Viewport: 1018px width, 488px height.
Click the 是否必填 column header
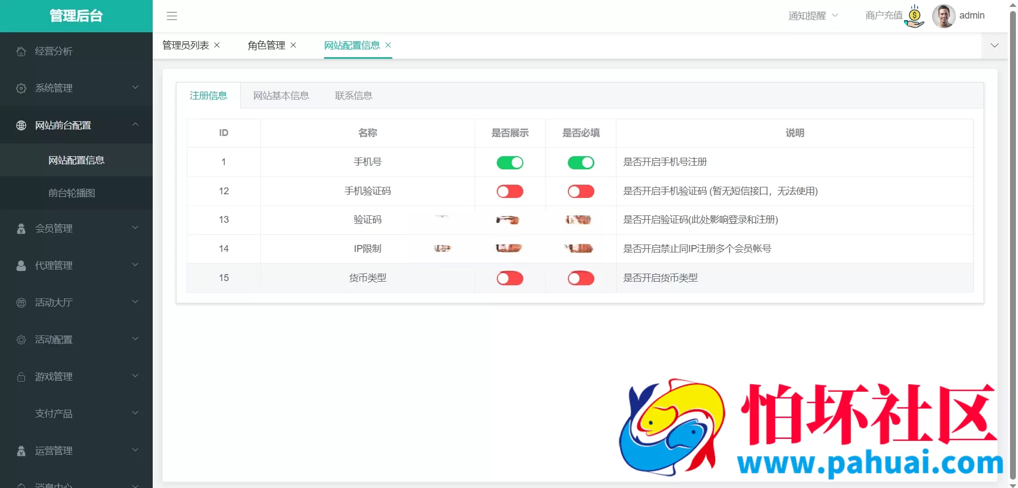pyautogui.click(x=581, y=133)
